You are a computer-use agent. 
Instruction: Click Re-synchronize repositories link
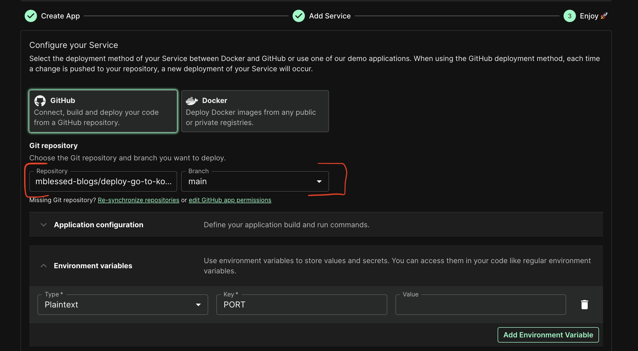(x=139, y=200)
